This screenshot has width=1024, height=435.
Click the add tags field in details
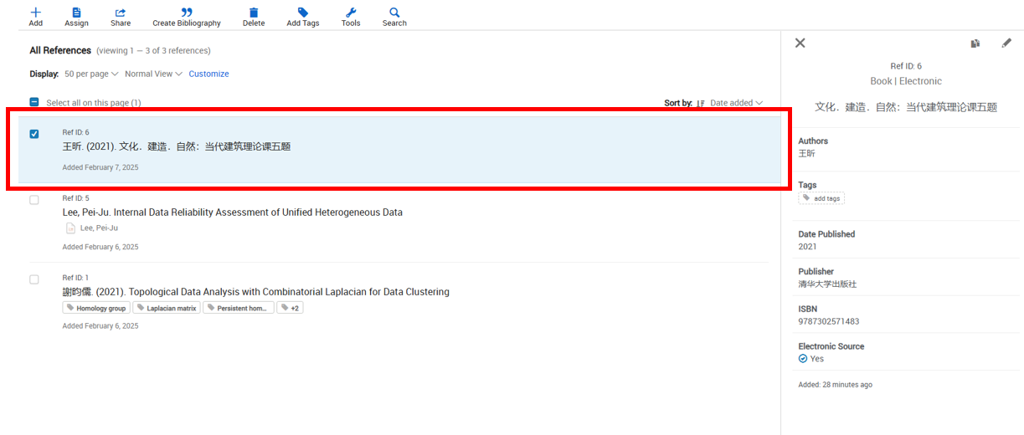(x=821, y=198)
